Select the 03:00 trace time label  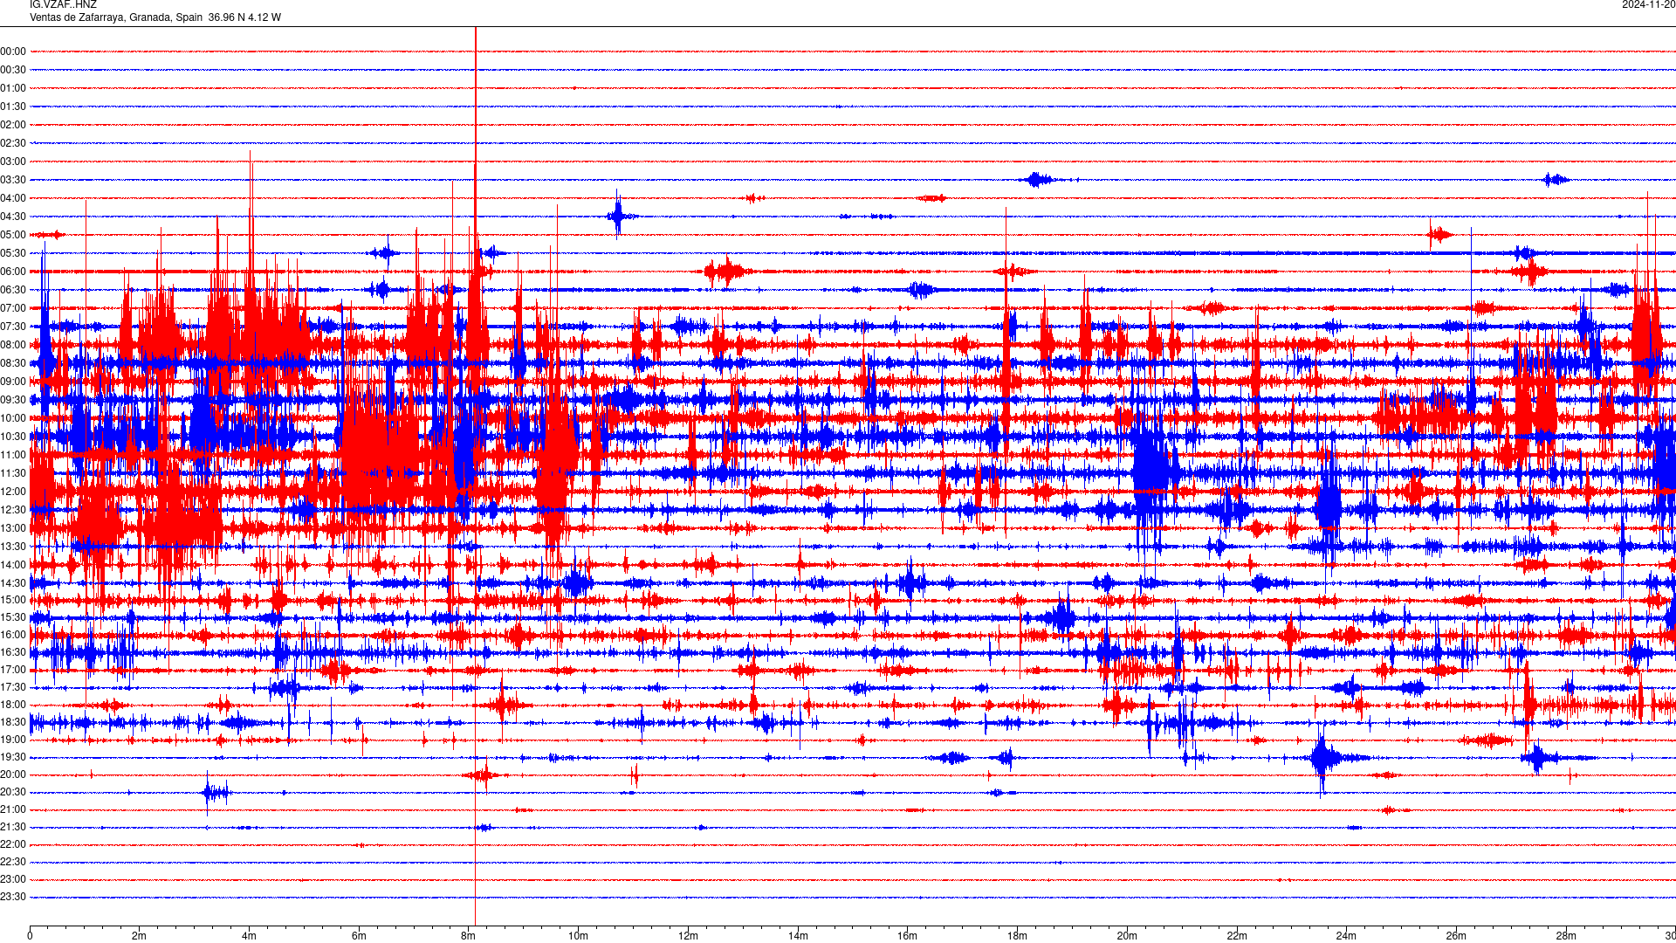coord(13,162)
